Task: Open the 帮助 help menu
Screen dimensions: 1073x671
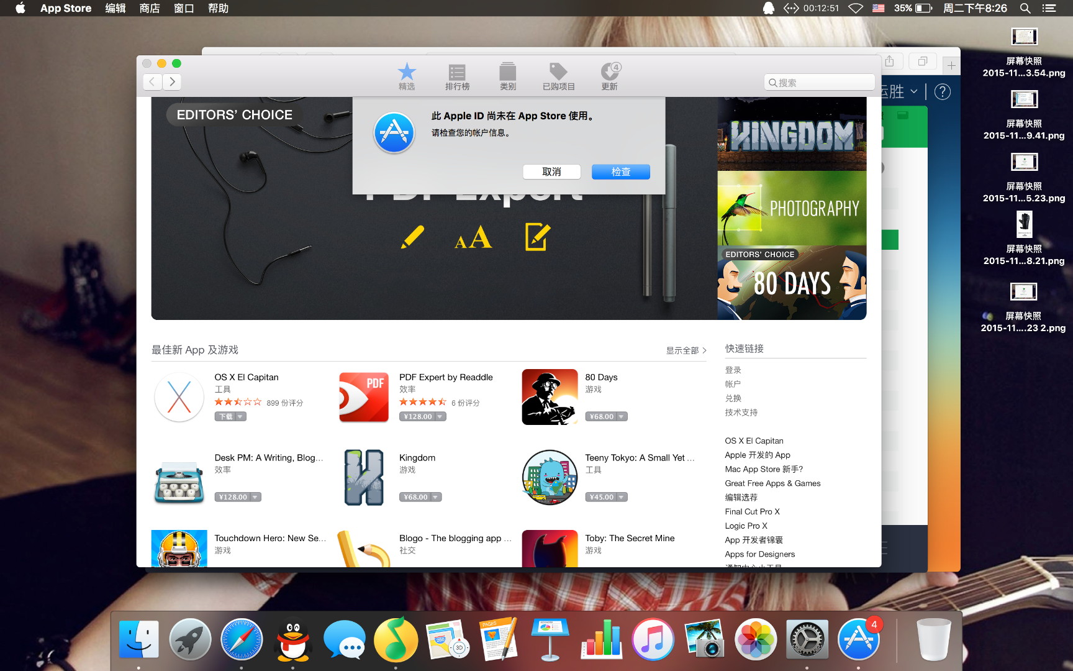Action: 218,8
